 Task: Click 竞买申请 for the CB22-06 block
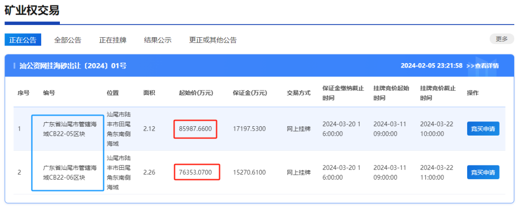tap(483, 172)
